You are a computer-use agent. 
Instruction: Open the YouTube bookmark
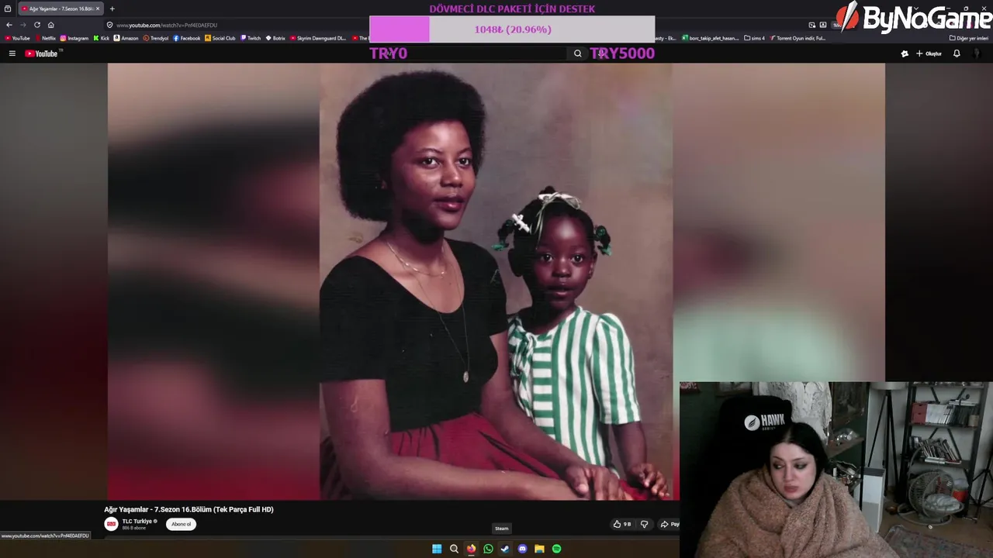coord(18,38)
